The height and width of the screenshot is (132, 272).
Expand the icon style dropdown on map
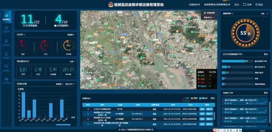click(x=209, y=18)
